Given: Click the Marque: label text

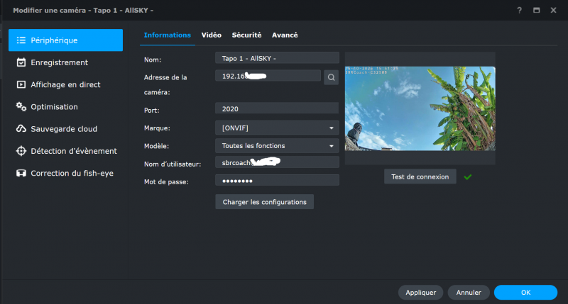Looking at the screenshot, I should point(157,128).
